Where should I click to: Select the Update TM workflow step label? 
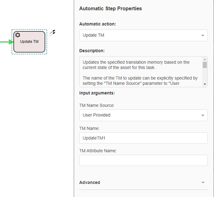pos(29,42)
